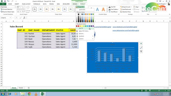Launch Size group dialog launcher
Image resolution: width=171 pixels, height=96 pixels.
tap(156, 14)
